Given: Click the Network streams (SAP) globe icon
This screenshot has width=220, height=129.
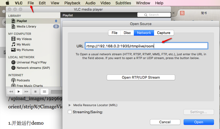Looking at the screenshot, I should (x=13, y=68).
